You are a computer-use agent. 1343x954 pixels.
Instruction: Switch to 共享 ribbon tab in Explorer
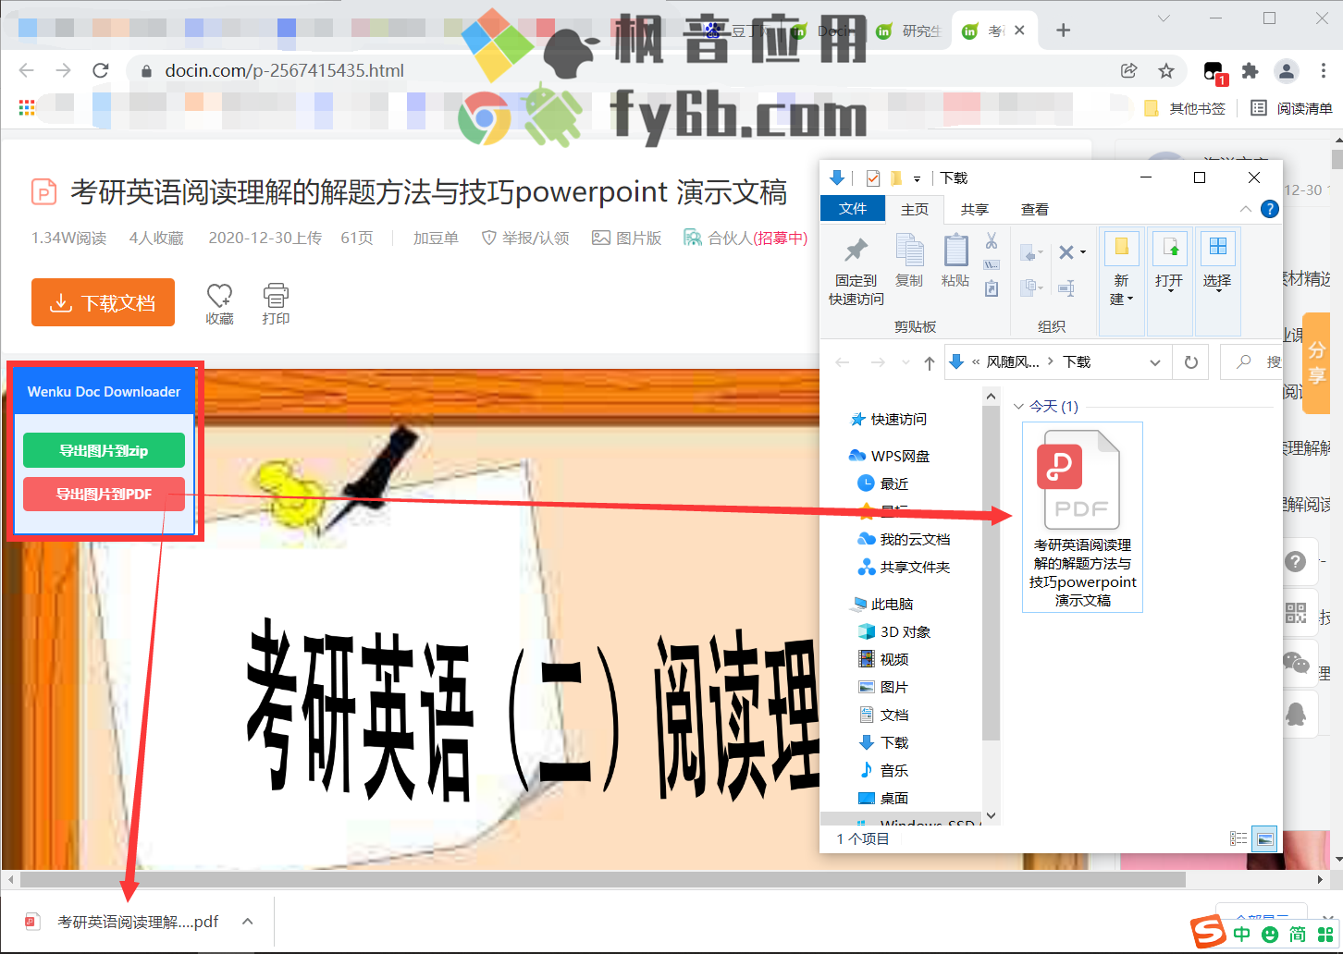pyautogui.click(x=975, y=209)
